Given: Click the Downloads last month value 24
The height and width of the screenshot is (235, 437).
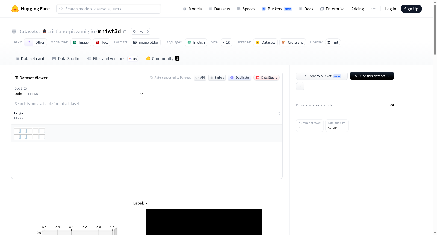Looking at the screenshot, I should [392, 105].
